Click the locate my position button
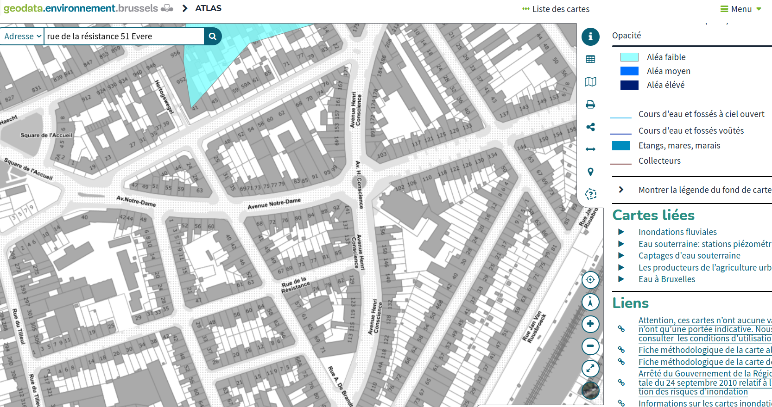The height and width of the screenshot is (407, 772). pyautogui.click(x=590, y=280)
